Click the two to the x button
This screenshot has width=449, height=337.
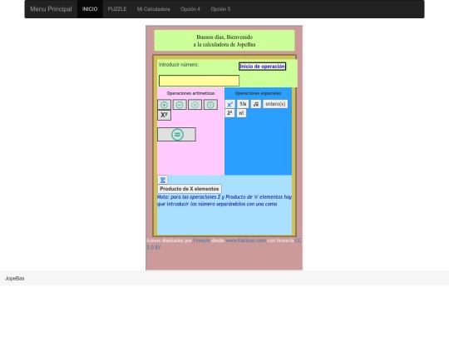[230, 113]
